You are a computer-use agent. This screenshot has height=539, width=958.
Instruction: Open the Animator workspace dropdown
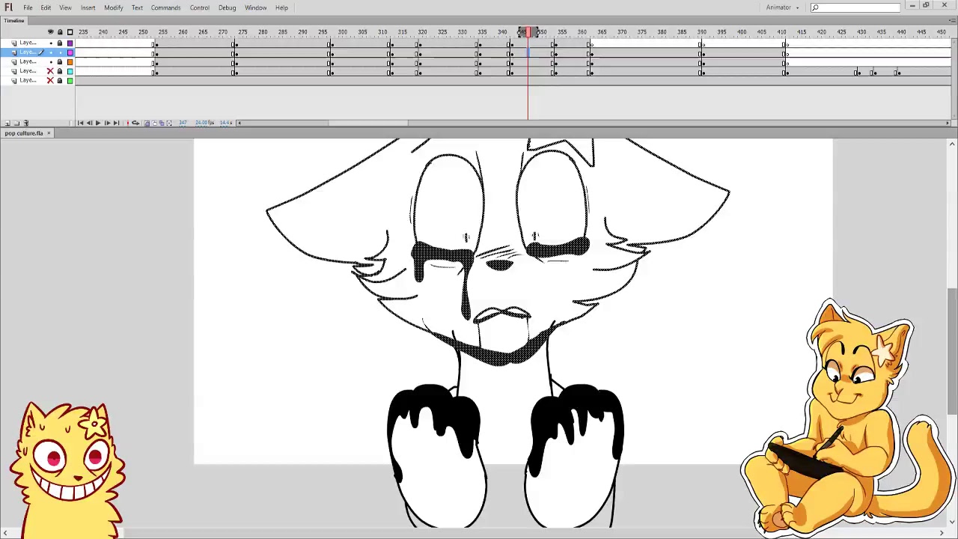click(782, 7)
